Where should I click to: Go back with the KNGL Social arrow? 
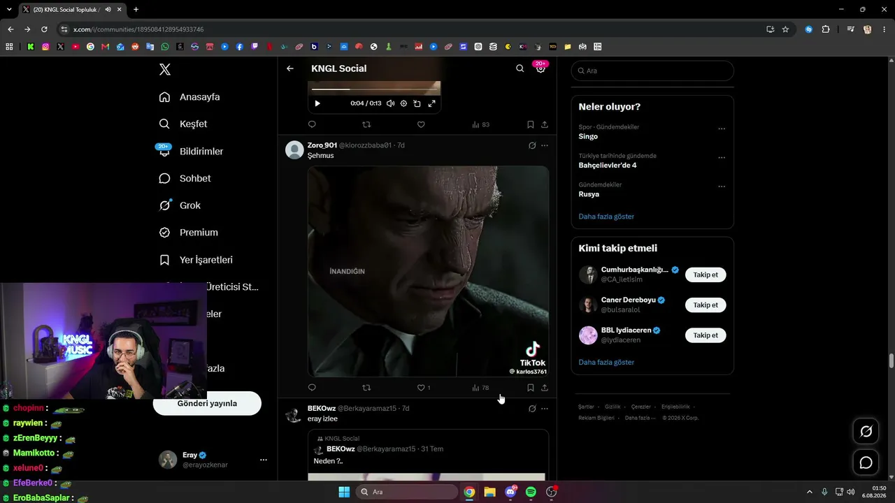pos(290,68)
